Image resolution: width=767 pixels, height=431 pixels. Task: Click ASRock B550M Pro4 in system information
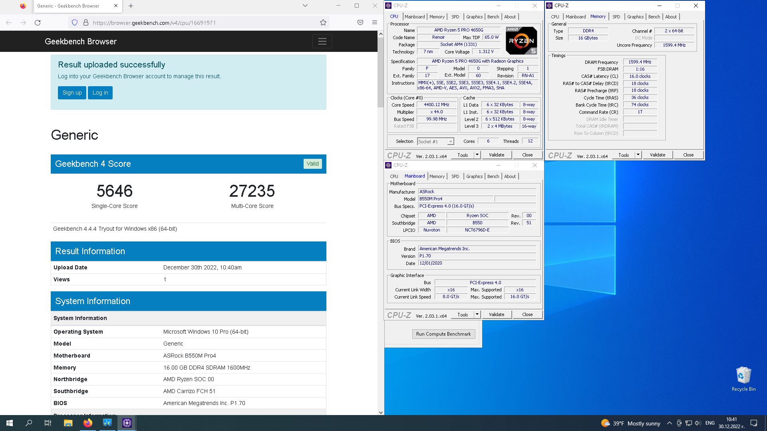tap(189, 356)
